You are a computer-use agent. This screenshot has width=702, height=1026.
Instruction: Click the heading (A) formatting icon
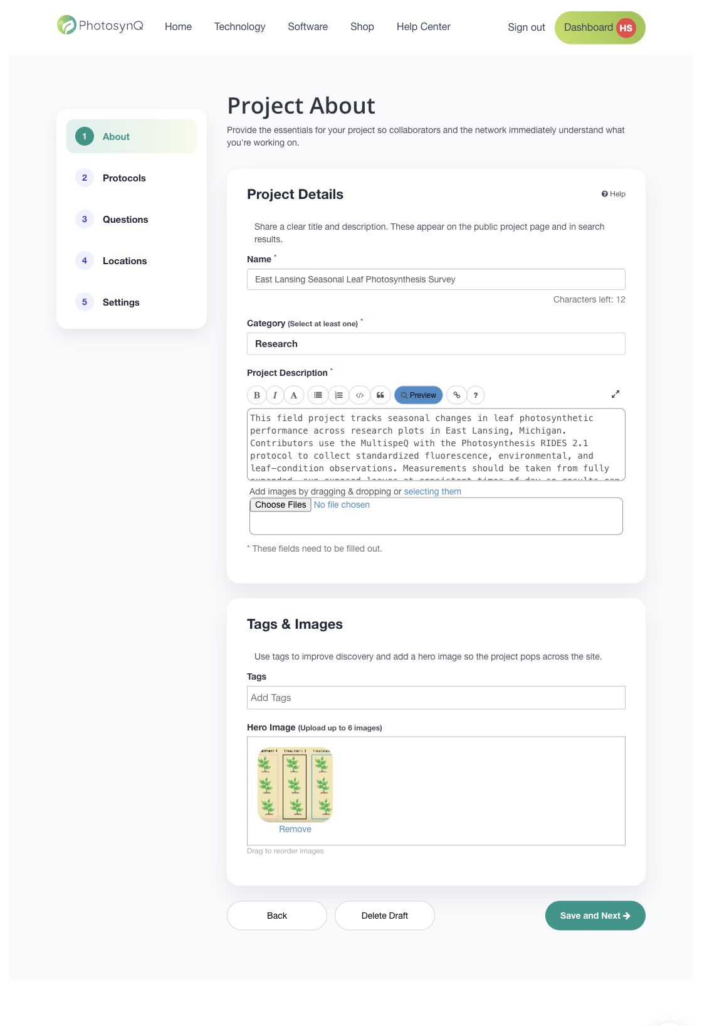point(294,395)
